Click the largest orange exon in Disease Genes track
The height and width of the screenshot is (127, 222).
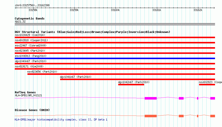click(x=151, y=116)
